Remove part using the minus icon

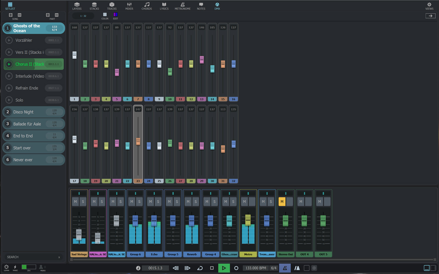[57, 15]
